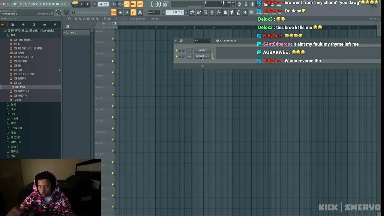Select the playlist Paint brush tool
This screenshot has width=384, height=216.
coord(80,19)
